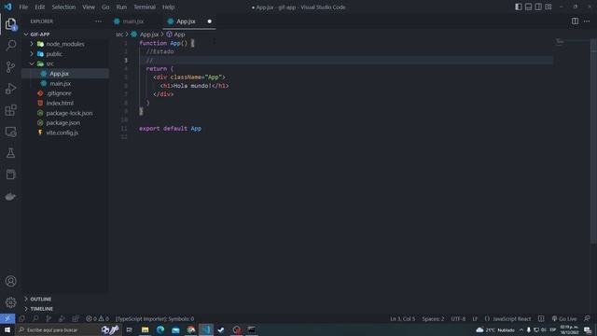Open App.jsx in the file tree
This screenshot has height=336, width=597.
coord(65,74)
